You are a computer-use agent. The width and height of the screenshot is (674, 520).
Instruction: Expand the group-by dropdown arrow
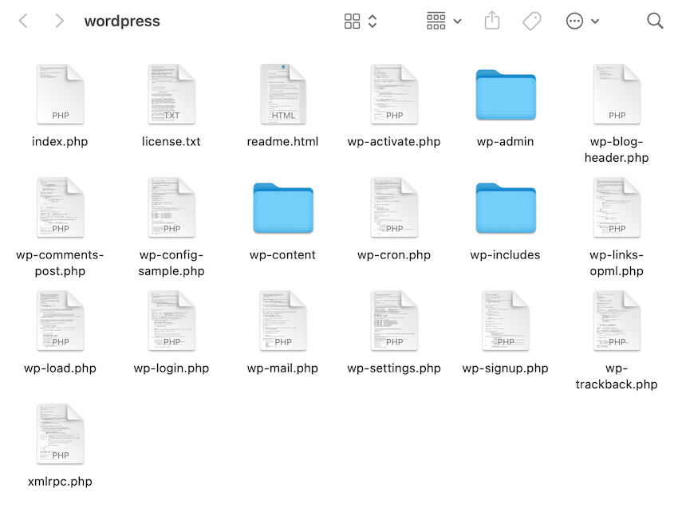457,21
